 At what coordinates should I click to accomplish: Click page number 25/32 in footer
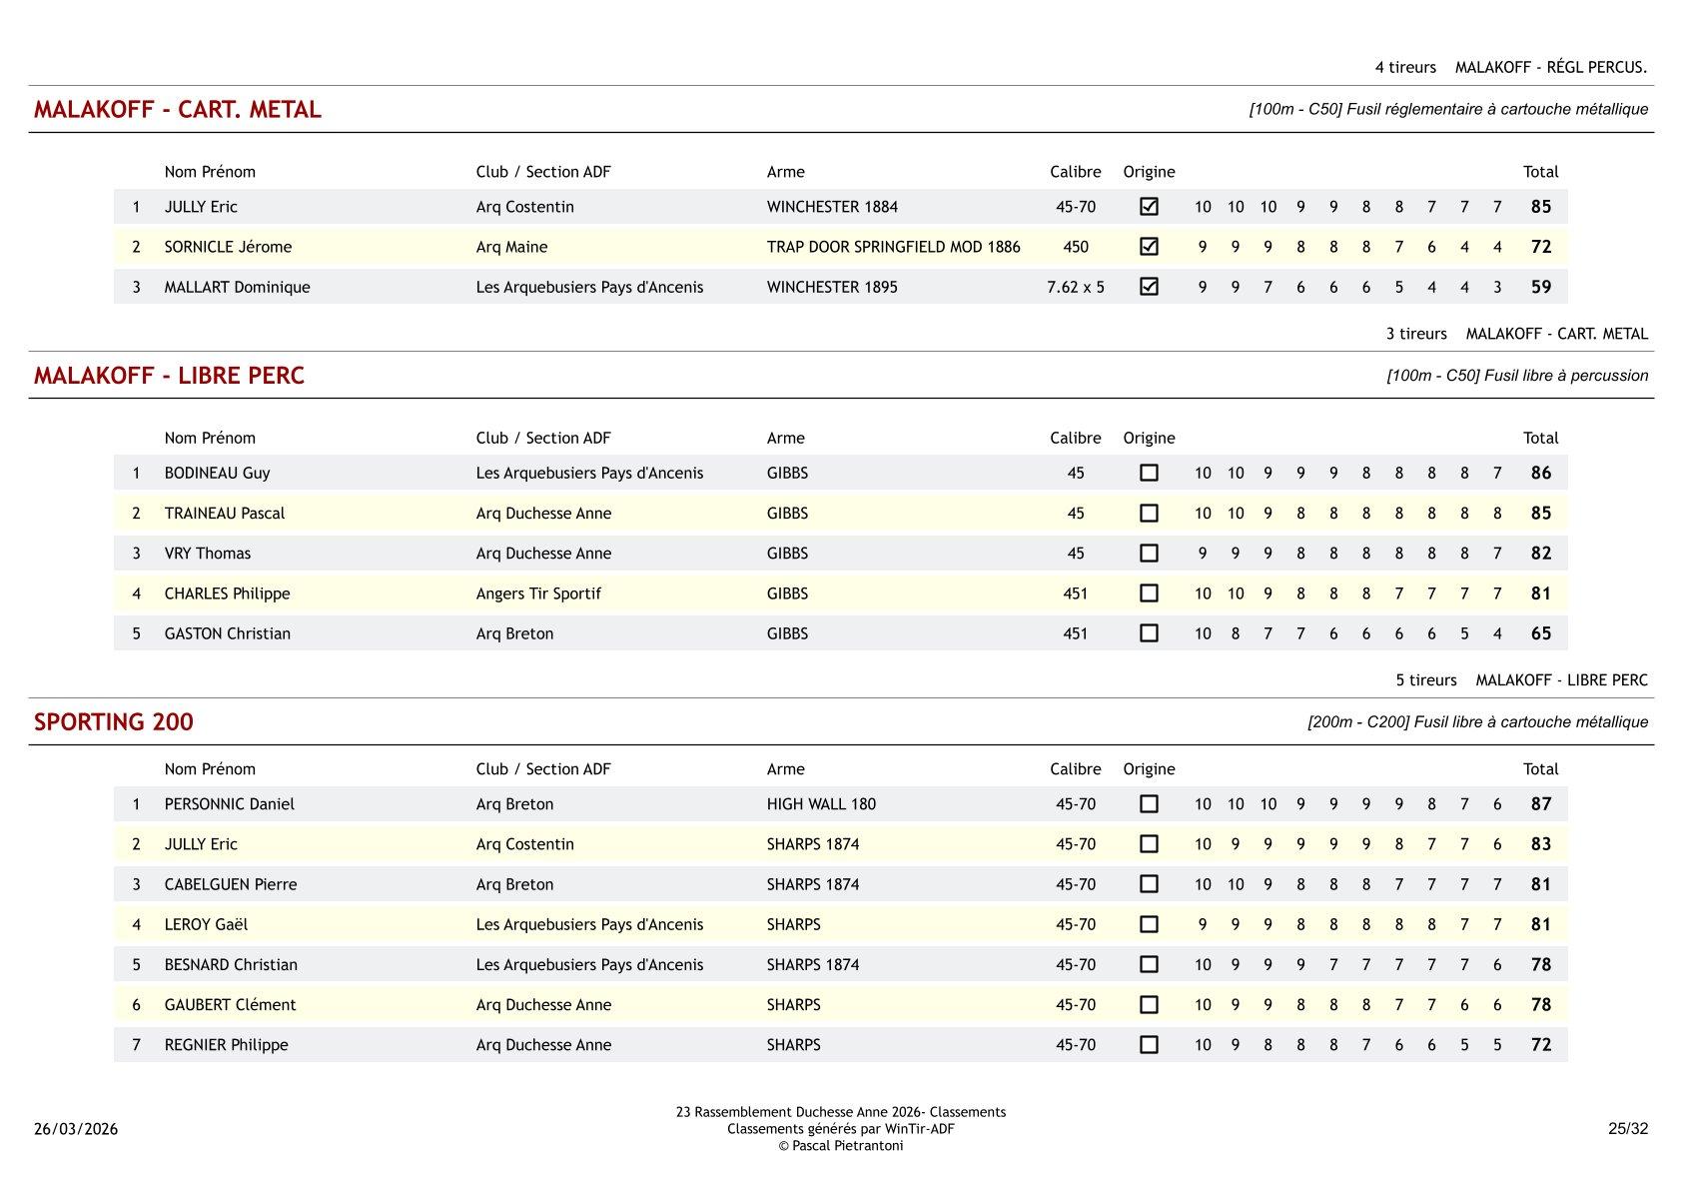coord(1627,1129)
